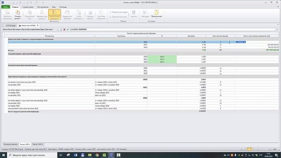Open the Расчет СМР 1 sheet tab

(x=25, y=144)
